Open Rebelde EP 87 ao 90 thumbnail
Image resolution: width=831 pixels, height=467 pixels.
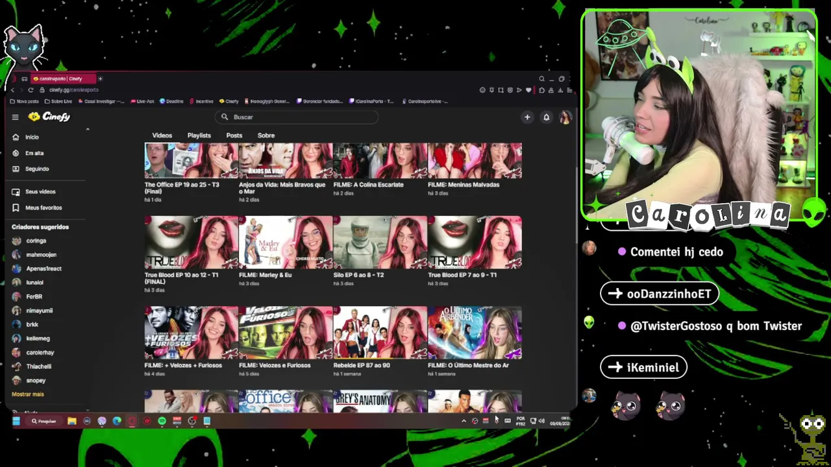(380, 333)
